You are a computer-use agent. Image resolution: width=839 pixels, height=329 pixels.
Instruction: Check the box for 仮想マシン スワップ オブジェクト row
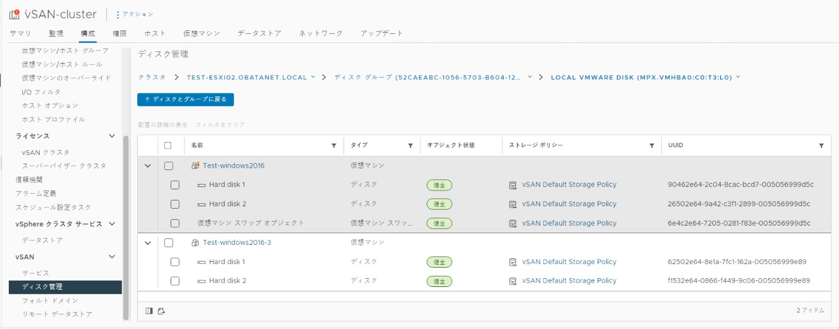(x=175, y=223)
